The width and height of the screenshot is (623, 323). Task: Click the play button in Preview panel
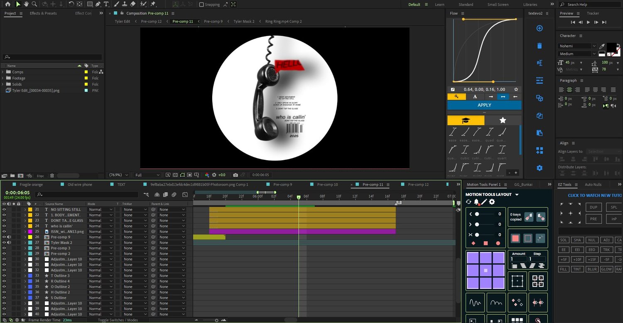588,22
